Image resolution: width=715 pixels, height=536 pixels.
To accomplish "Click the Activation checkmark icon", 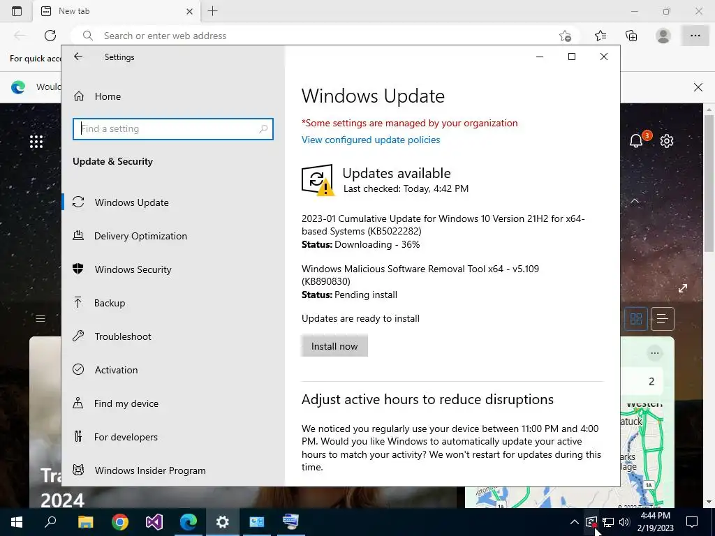I will click(78, 369).
